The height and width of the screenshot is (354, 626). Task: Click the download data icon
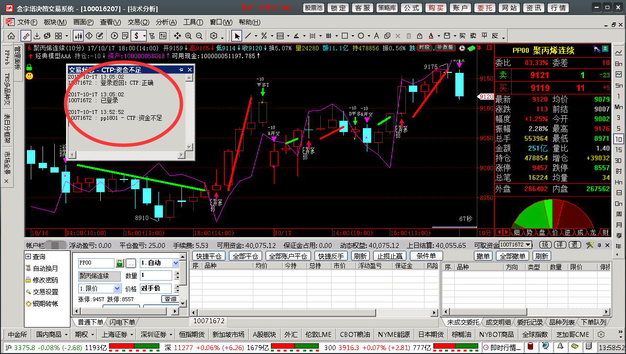pos(37,36)
